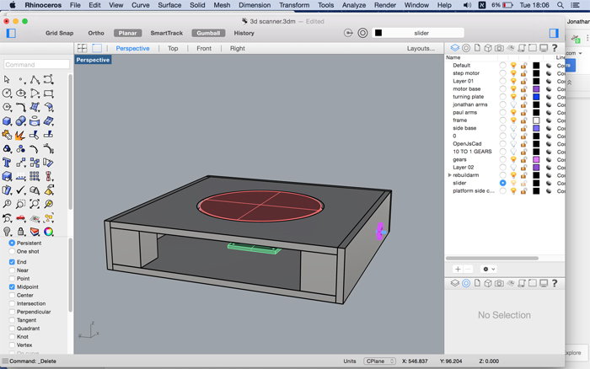Screen dimensions: 590x369
Task: Click the Grid Snap button
Action: tap(60, 33)
